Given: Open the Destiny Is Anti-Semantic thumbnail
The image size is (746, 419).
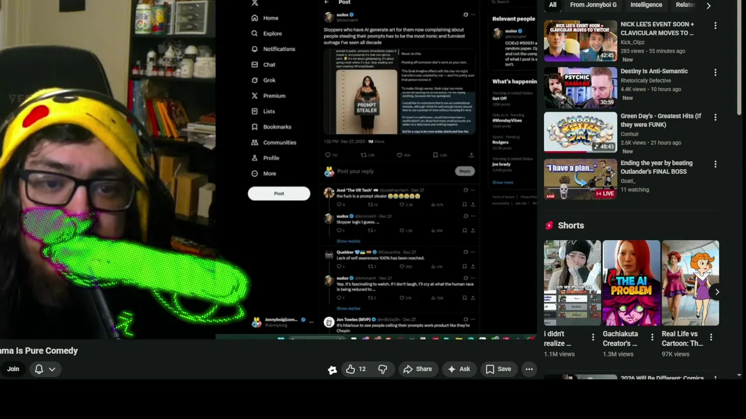Looking at the screenshot, I should [580, 87].
